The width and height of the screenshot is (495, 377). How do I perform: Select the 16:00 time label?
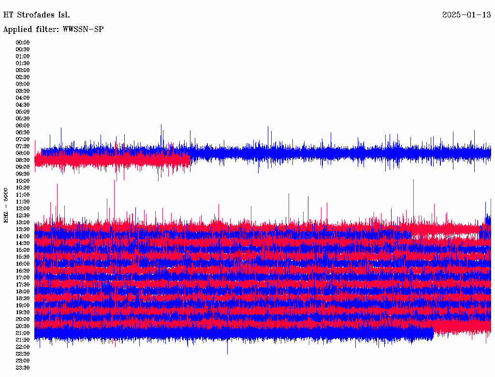[x=23, y=264]
